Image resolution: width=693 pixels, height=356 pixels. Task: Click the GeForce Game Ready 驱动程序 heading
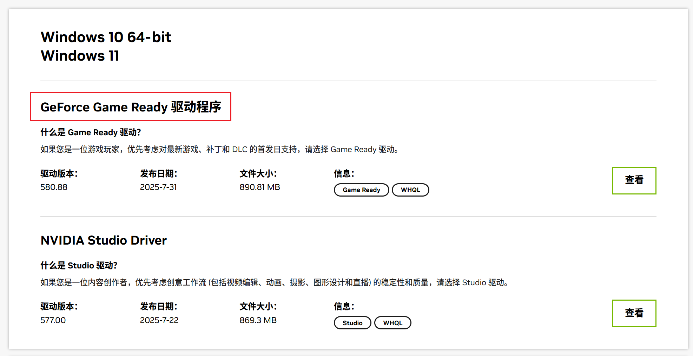tap(131, 107)
